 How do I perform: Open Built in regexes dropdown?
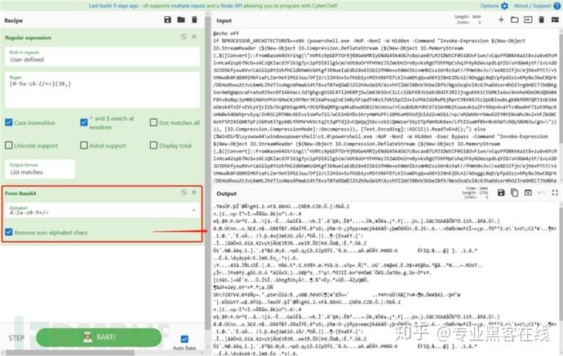pos(102,57)
